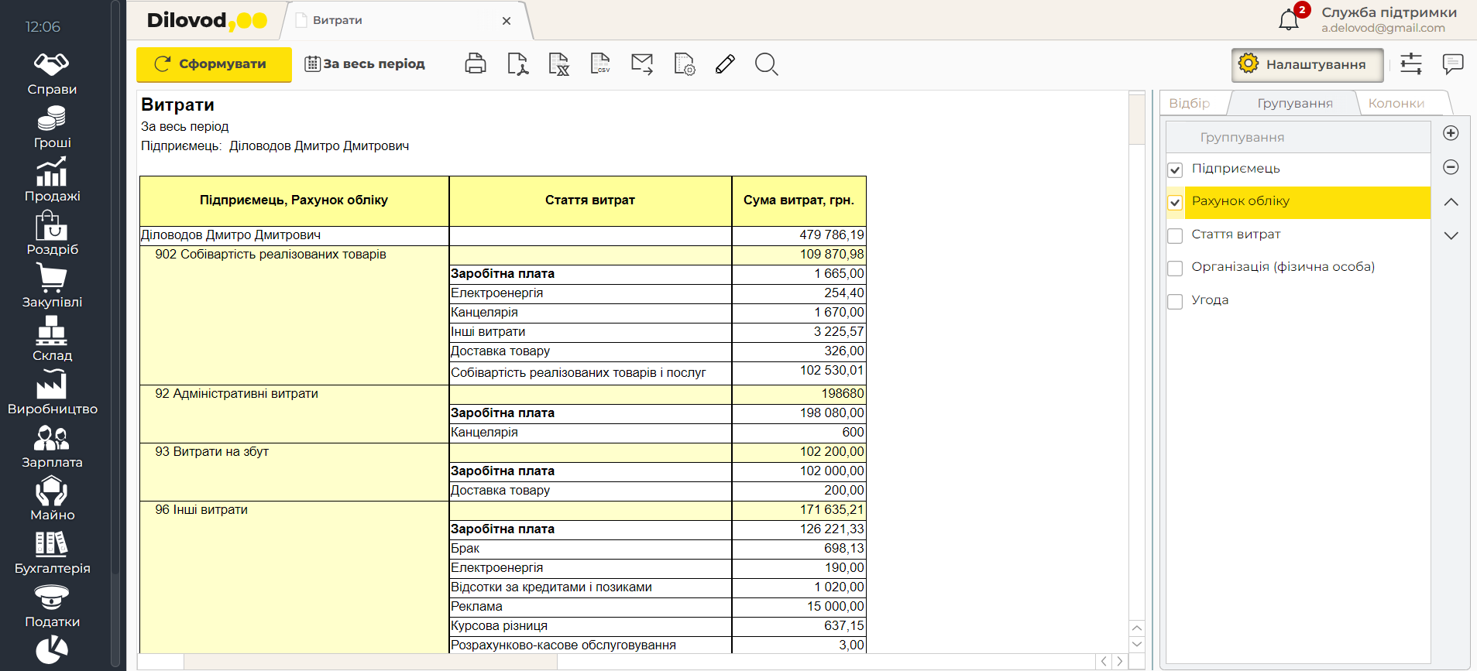Open the search magnifier icon
1477x671 pixels.
click(766, 64)
